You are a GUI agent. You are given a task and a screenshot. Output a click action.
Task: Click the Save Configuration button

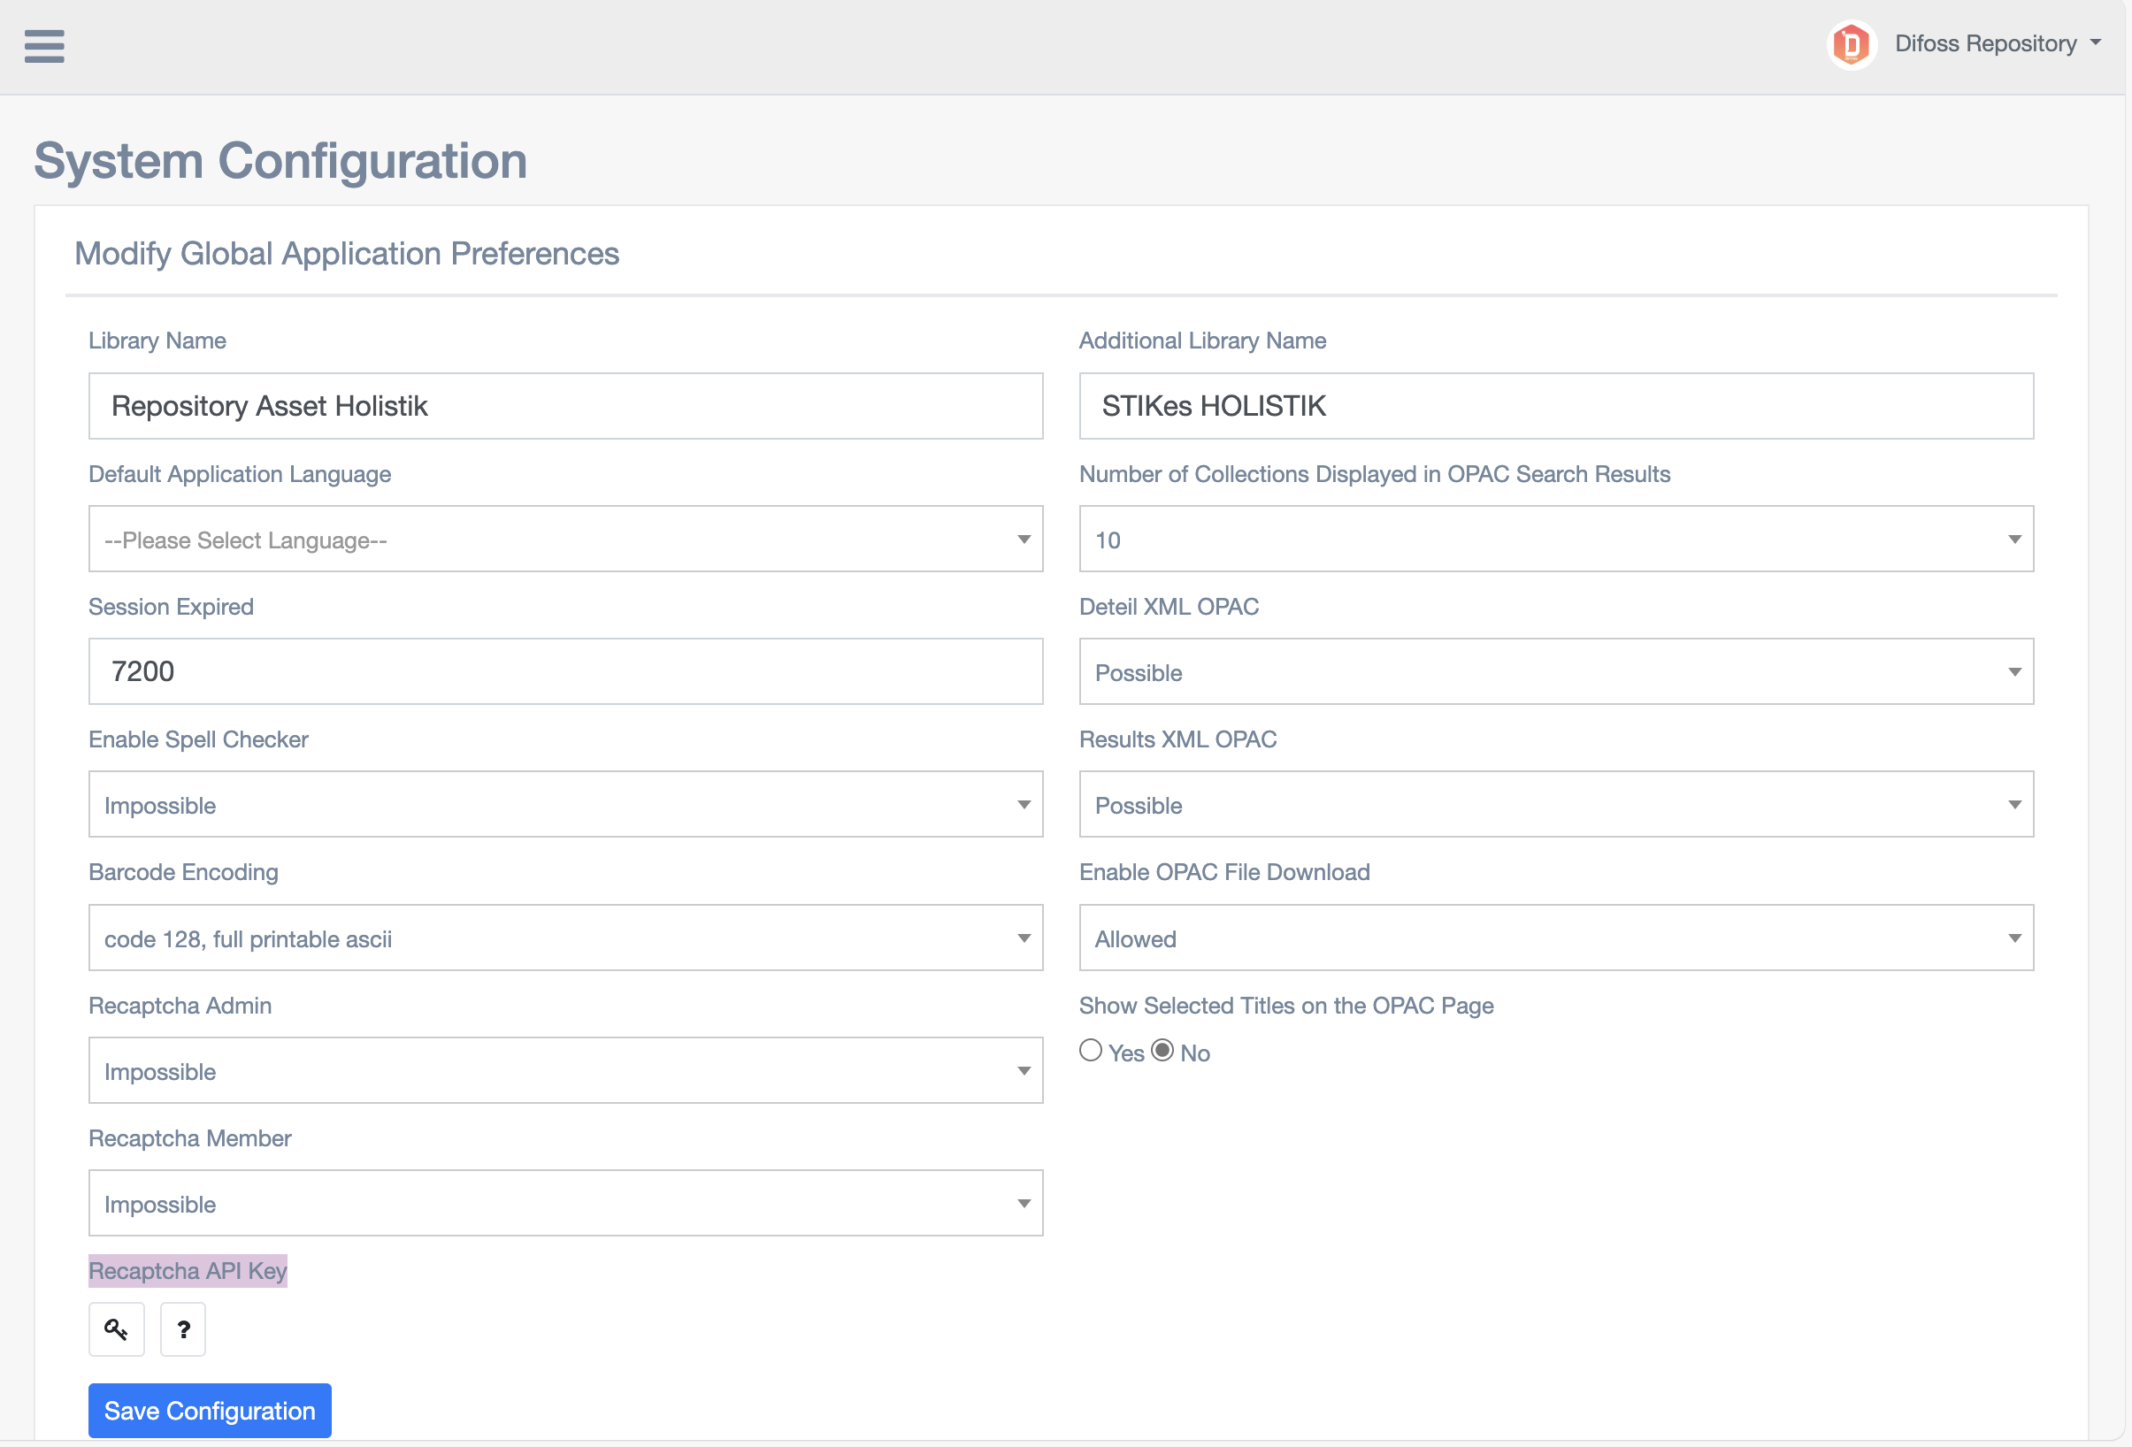[209, 1411]
